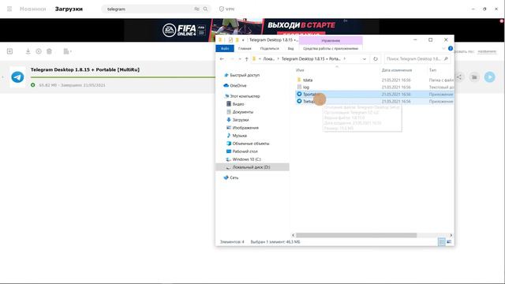The image size is (505, 284).
Task: Click the Explorer help question icon
Action: coord(451,48)
